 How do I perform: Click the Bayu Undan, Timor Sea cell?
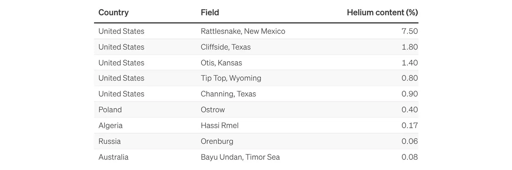[x=240, y=157]
